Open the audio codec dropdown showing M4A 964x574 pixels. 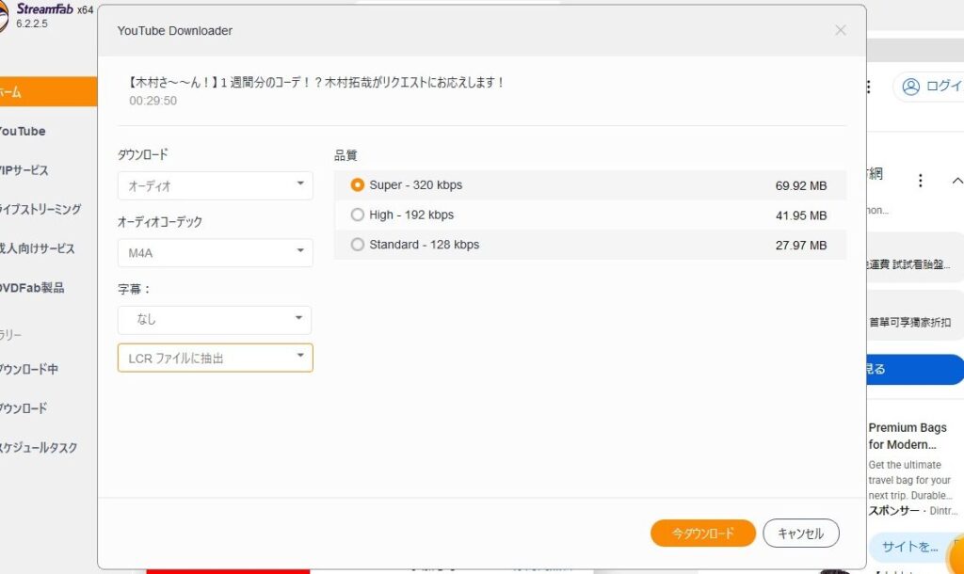pos(215,251)
